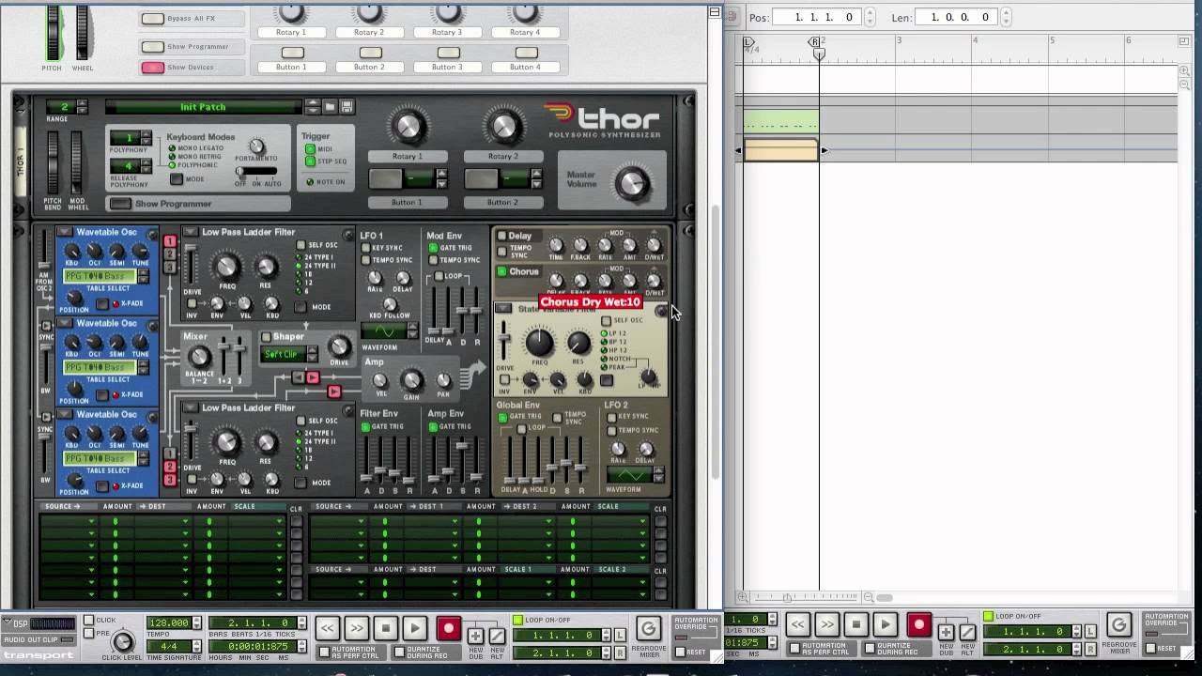1202x676 pixels.
Task: Click the Amp Gain knob
Action: pos(411,380)
